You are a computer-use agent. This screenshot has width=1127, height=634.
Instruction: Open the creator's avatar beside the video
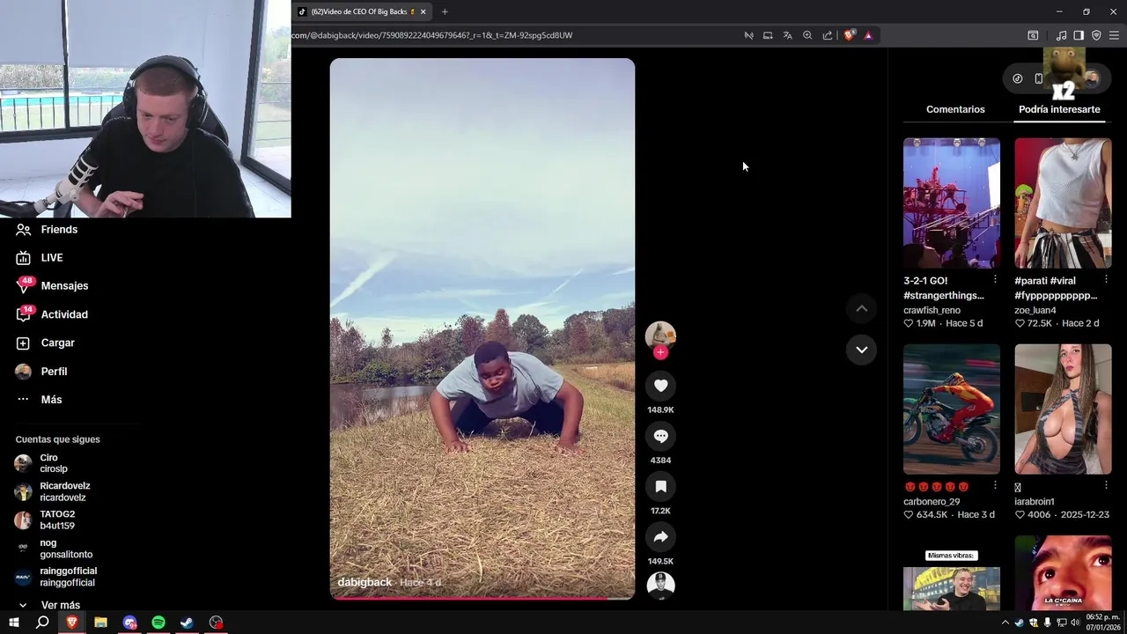coord(660,335)
